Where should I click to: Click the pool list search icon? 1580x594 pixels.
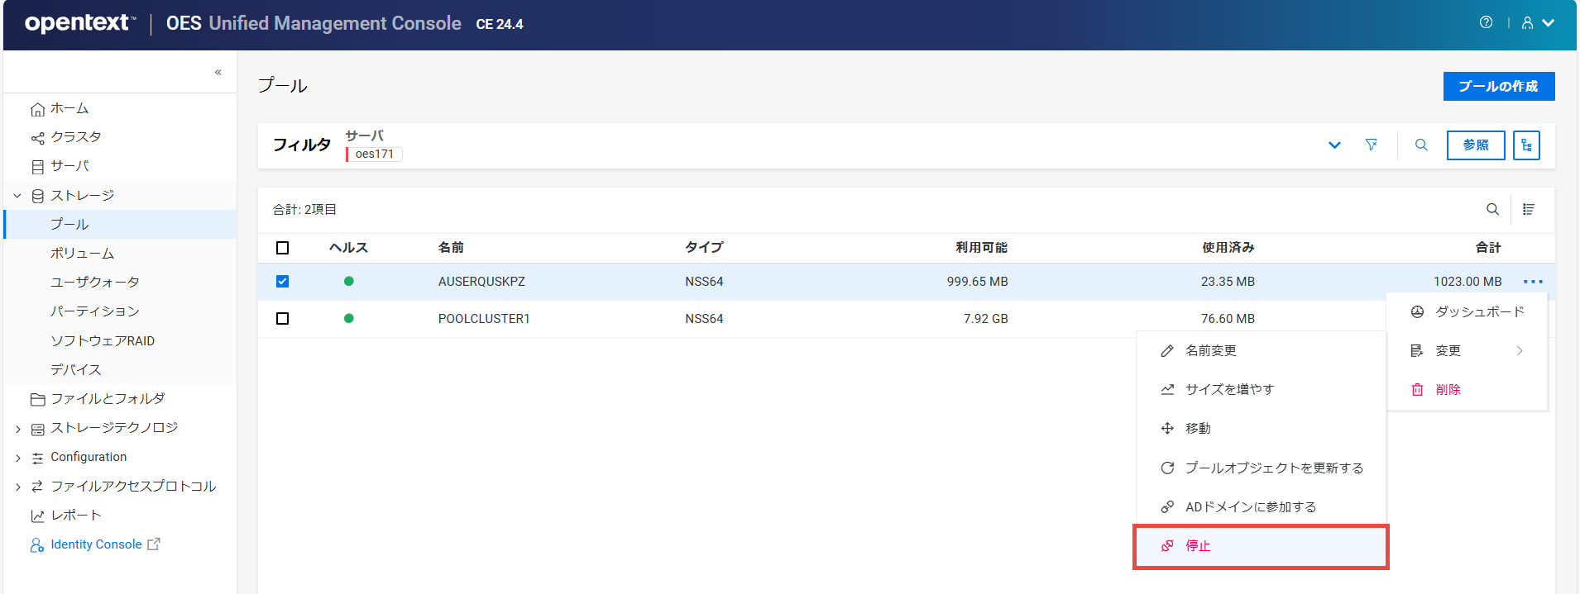pos(1492,210)
